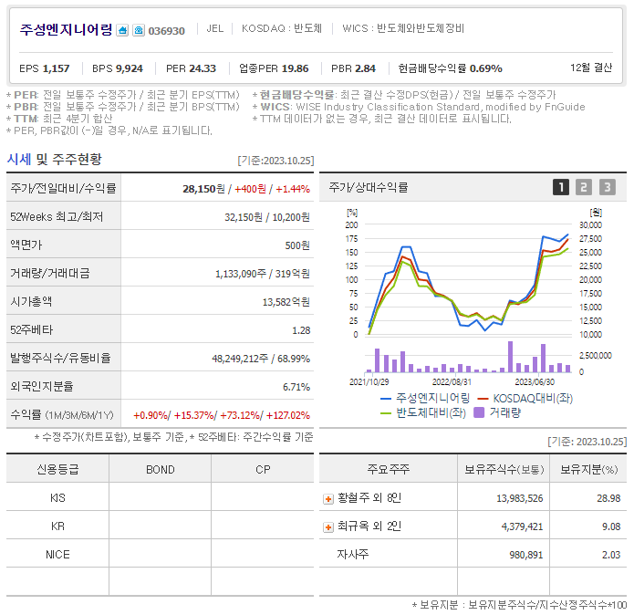Click the 거래량 1,133,090주 / 319억원 value
Image resolution: width=634 pixels, height=615 pixels.
pos(263,274)
